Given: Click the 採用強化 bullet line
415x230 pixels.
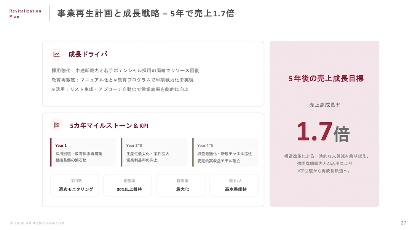Looking at the screenshot, I should (x=126, y=71).
